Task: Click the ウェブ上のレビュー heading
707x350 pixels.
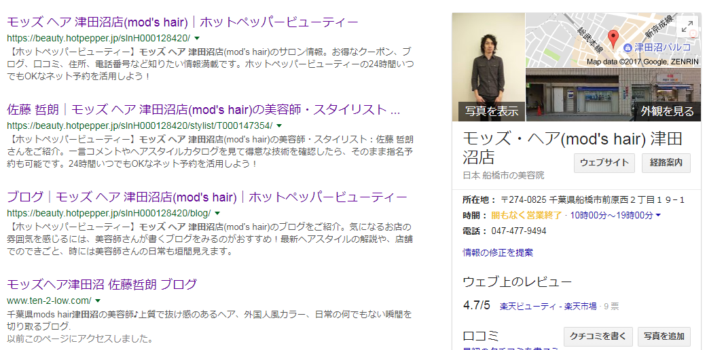Action: (x=517, y=282)
